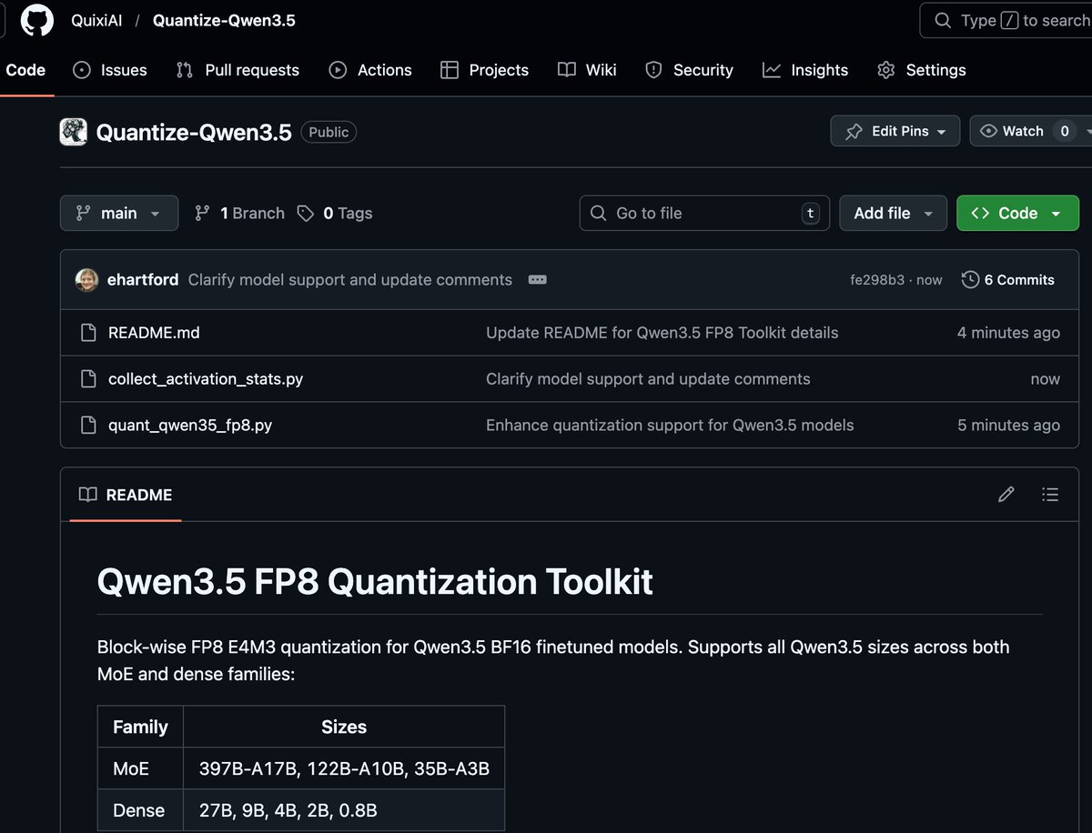Click table cell '397B-A17B, 122B-A10B, 35B-A3B'
Image resolution: width=1092 pixels, height=833 pixels.
344,768
